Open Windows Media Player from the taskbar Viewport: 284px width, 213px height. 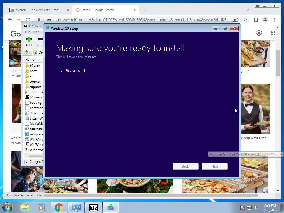pyautogui.click(x=41, y=207)
